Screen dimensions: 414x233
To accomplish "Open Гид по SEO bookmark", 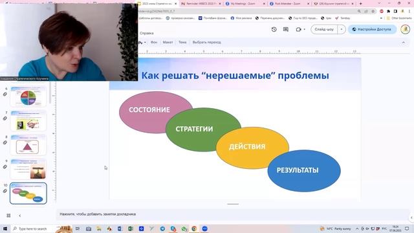I will pos(303,18).
